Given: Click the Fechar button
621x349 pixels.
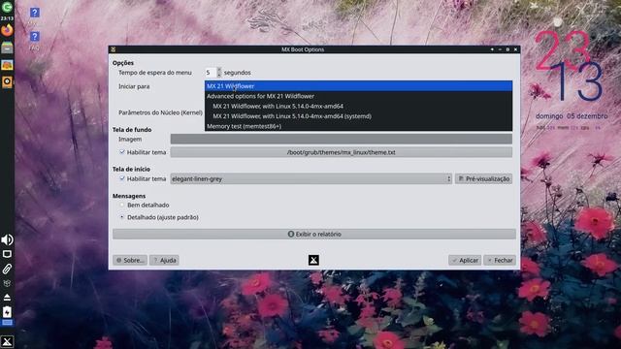Looking at the screenshot, I should (x=500, y=260).
